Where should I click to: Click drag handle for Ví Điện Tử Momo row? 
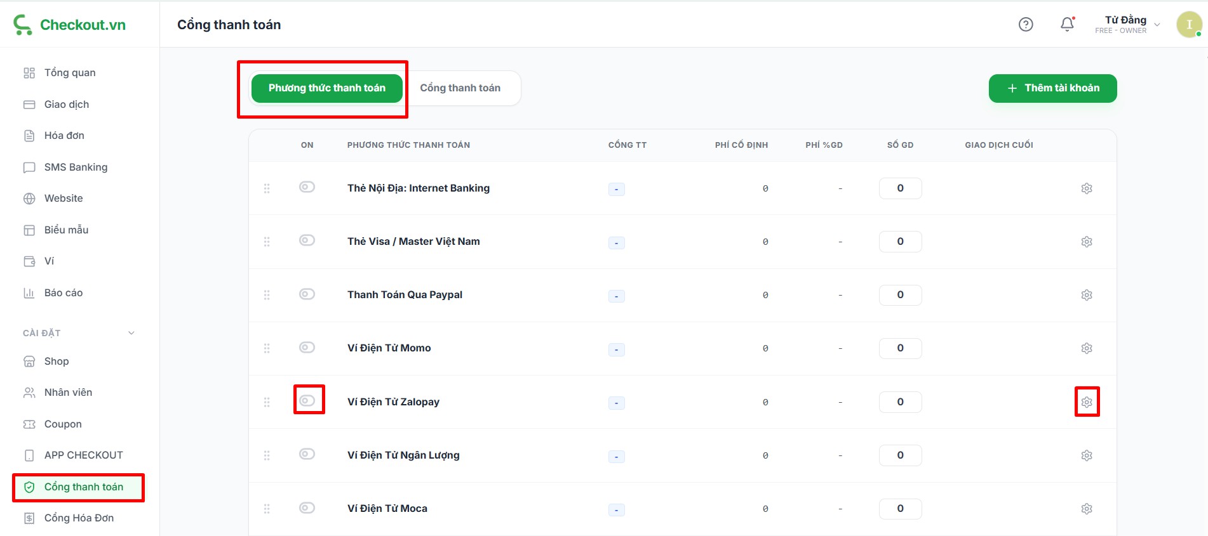(x=267, y=348)
